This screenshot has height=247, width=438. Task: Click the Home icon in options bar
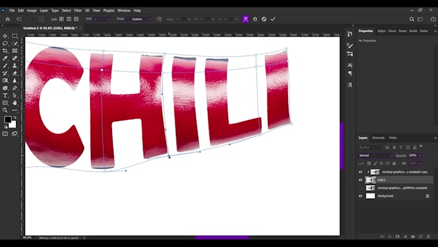tap(8, 19)
